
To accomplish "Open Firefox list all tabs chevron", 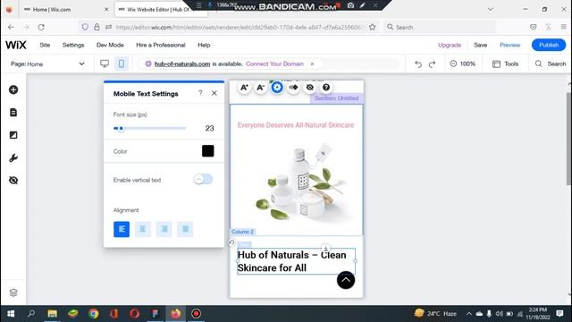I will click(491, 9).
